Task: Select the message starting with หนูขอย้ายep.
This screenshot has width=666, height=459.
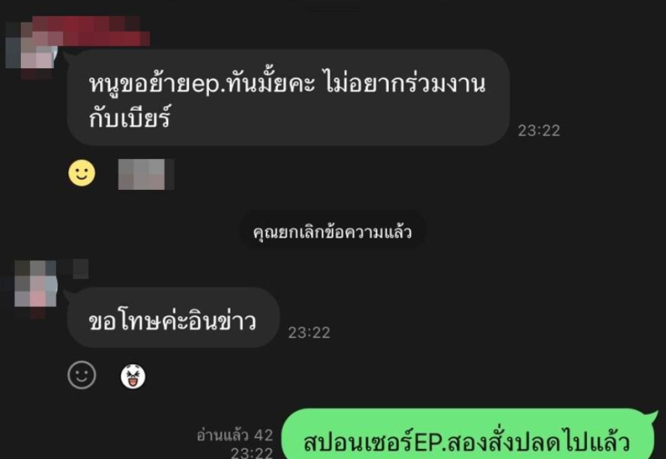Action: [x=288, y=97]
